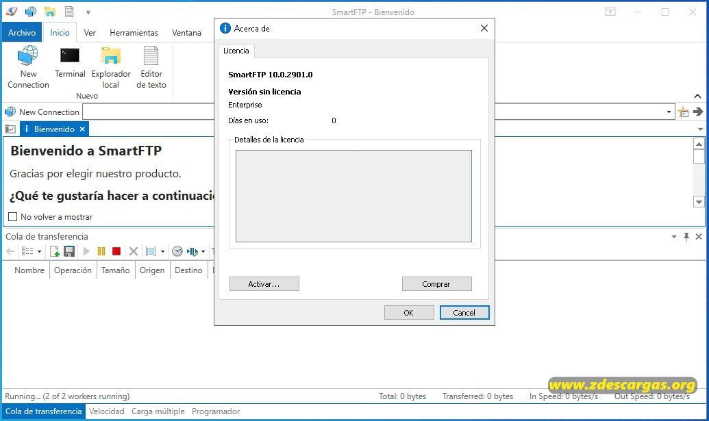This screenshot has width=709, height=421.
Task: Open the scheduler clock icon
Action: (x=177, y=251)
